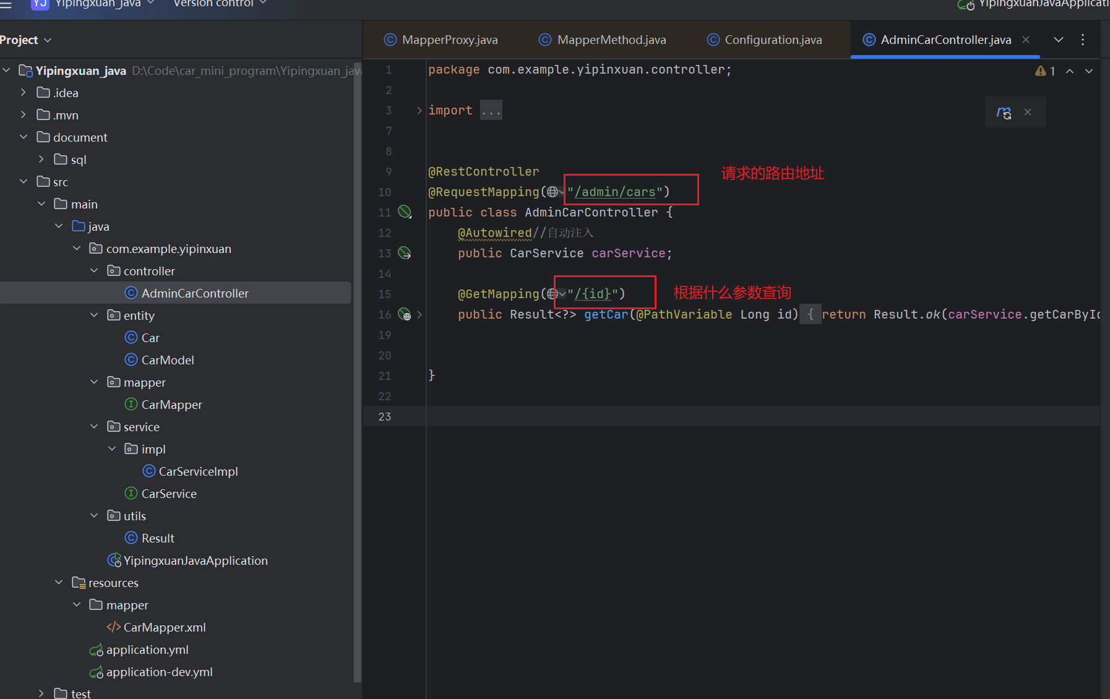Click the Maven reload changes icon
Viewport: 1110px width, 699px height.
pyautogui.click(x=1004, y=113)
